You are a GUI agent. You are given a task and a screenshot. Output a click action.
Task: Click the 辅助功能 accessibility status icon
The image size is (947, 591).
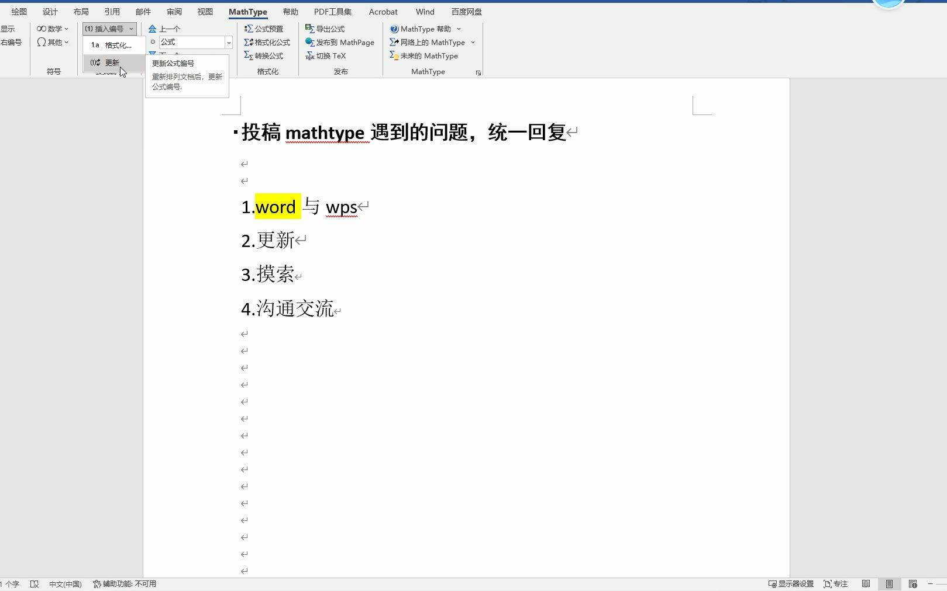tap(97, 584)
